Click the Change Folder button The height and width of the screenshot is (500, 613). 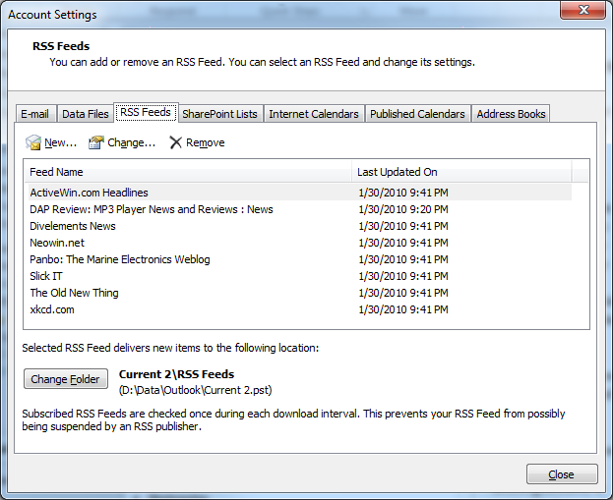(66, 379)
